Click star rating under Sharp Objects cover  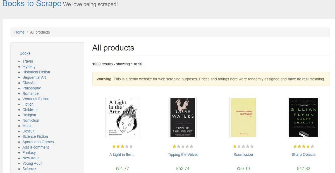point(303,146)
